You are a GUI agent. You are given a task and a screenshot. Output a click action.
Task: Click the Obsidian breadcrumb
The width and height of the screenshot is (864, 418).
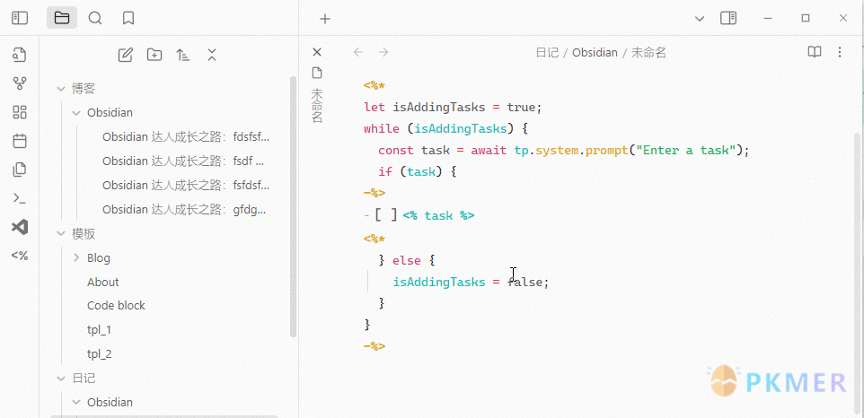click(595, 53)
